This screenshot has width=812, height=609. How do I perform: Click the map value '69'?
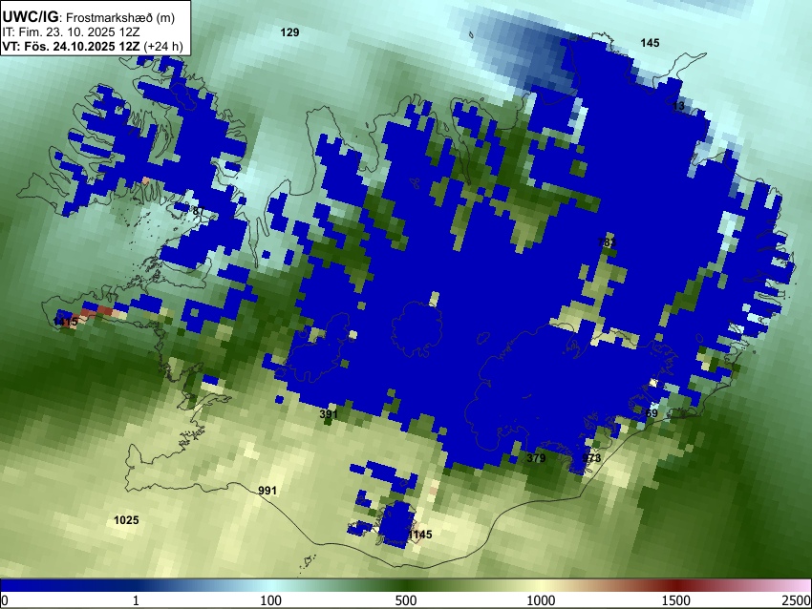[x=652, y=413]
